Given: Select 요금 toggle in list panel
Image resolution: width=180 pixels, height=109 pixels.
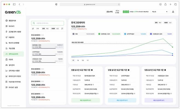Looking at the screenshot, I should [x=57, y=28].
